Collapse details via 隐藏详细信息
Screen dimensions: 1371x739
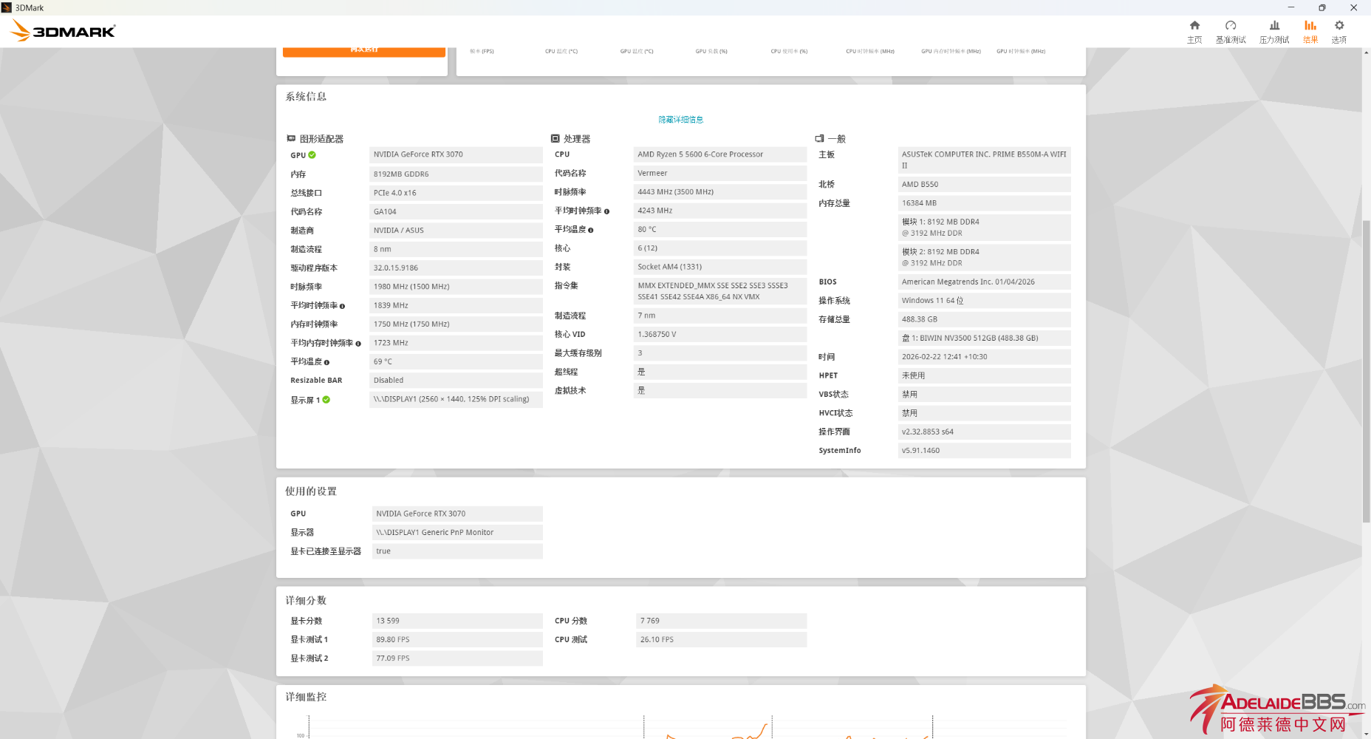(x=680, y=120)
